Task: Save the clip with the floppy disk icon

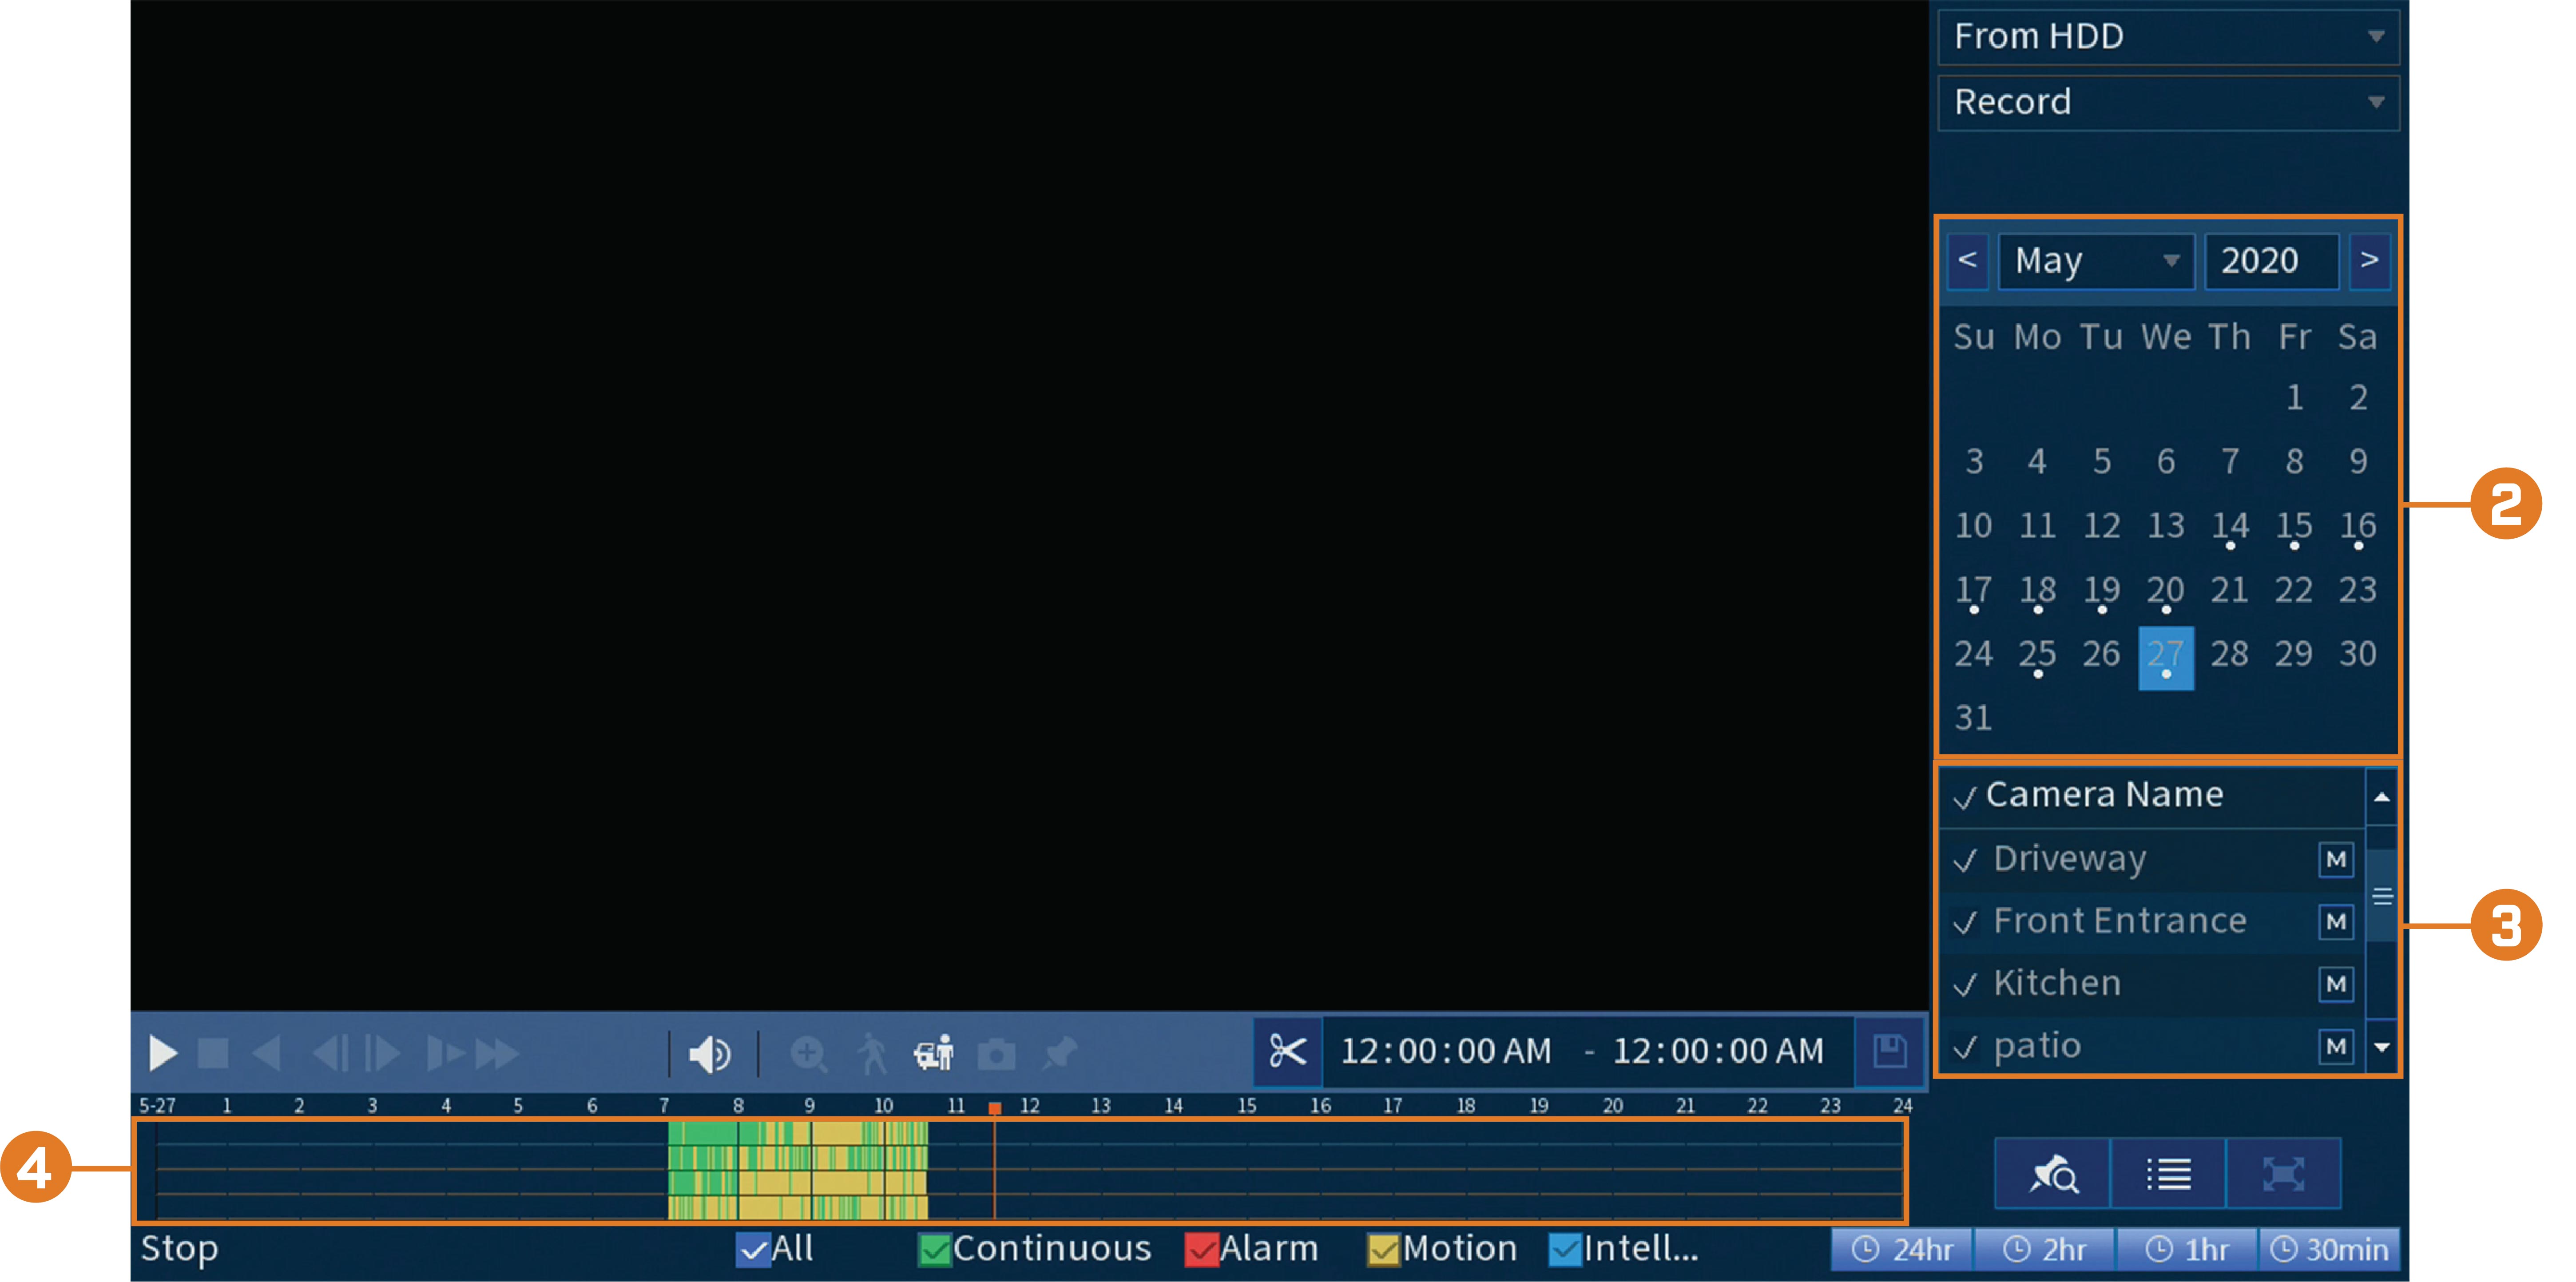Action: tap(1890, 1051)
